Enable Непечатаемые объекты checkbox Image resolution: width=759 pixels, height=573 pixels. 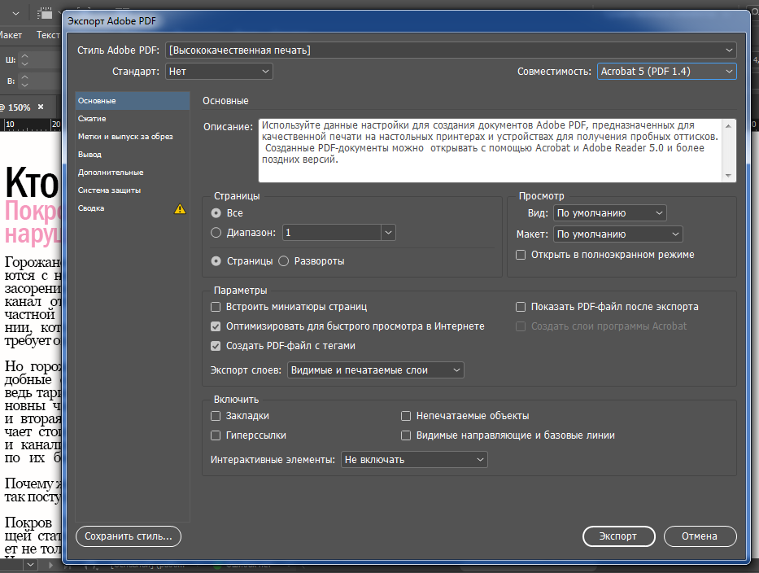[x=406, y=416]
